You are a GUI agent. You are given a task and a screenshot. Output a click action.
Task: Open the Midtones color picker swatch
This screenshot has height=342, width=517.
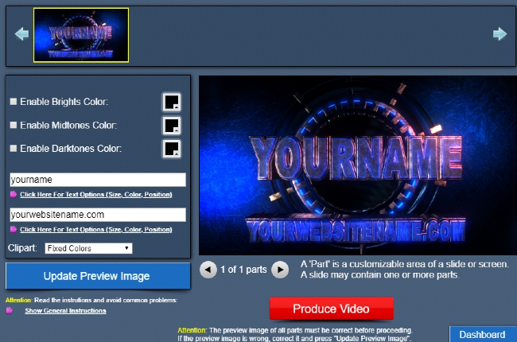click(x=171, y=126)
